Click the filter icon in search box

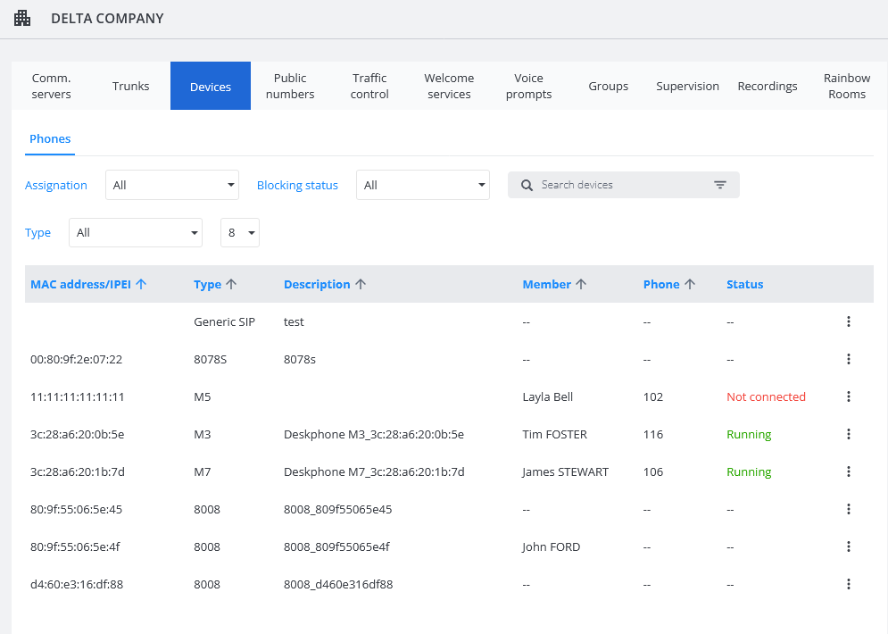[x=720, y=185]
